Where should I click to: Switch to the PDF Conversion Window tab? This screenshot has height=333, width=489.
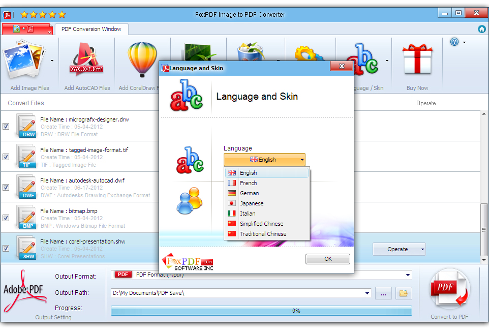[91, 29]
